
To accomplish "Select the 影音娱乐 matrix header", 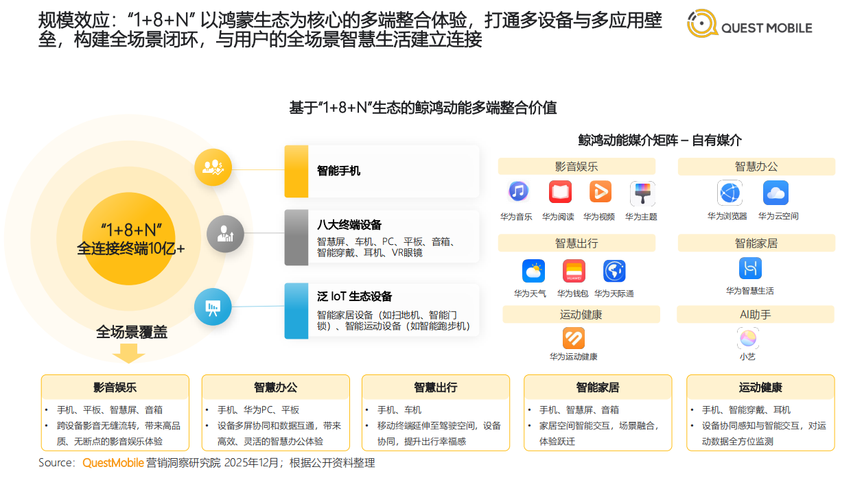I will (x=576, y=166).
